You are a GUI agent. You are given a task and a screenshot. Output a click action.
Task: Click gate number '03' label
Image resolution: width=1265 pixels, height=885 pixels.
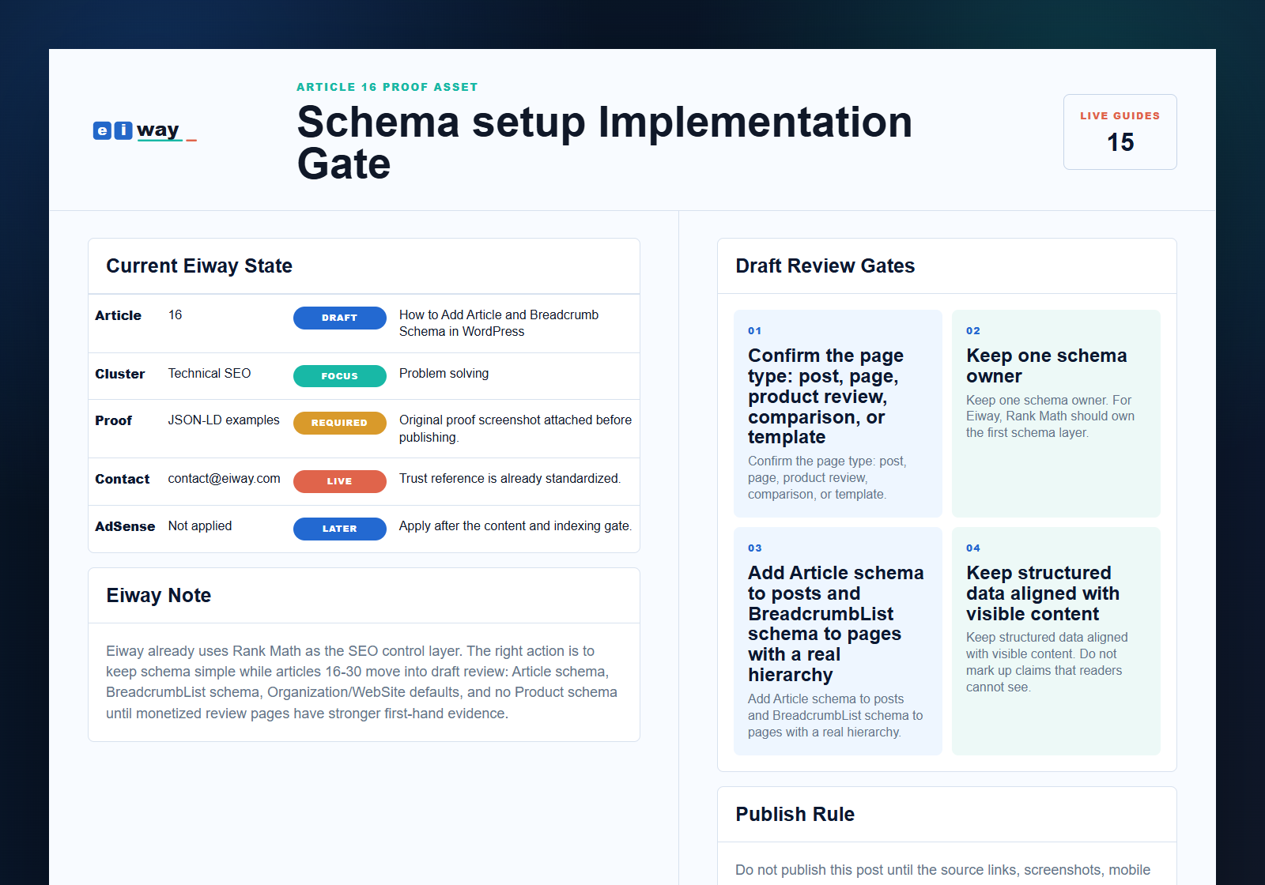[x=754, y=548]
